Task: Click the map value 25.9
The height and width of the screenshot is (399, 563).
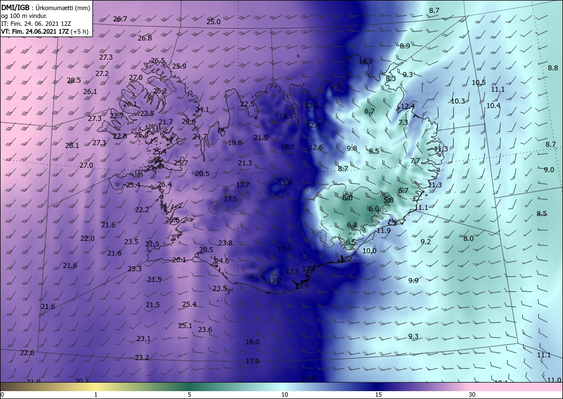Action: tap(179, 66)
